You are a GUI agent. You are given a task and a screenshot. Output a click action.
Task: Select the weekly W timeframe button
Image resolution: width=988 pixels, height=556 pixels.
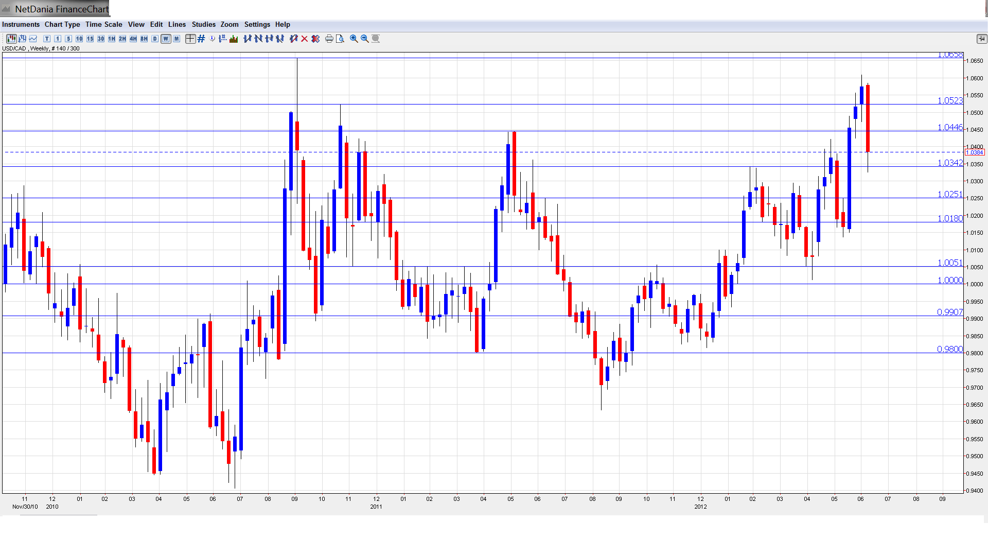166,39
